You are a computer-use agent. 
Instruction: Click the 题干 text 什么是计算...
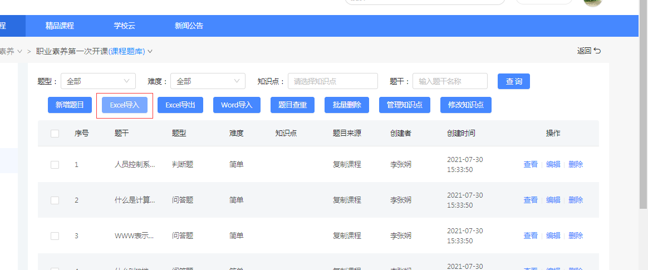[x=135, y=200]
